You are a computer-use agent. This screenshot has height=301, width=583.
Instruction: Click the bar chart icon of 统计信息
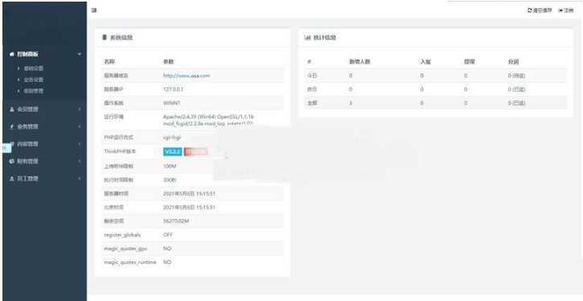tap(307, 38)
